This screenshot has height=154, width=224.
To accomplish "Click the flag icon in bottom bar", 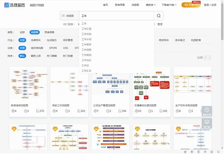I will click(x=212, y=152).
